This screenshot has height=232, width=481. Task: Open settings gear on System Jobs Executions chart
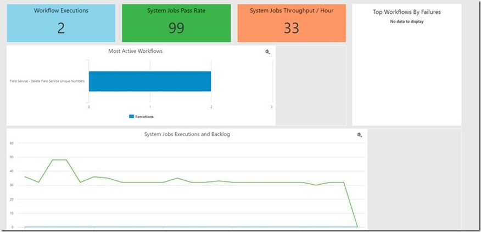(x=360, y=135)
